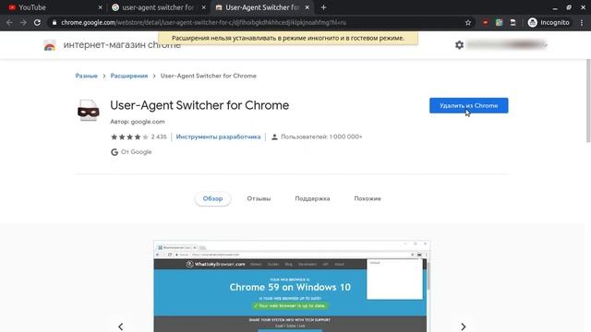Click the red extension icon in toolbar
591x332 pixels.
[486, 22]
